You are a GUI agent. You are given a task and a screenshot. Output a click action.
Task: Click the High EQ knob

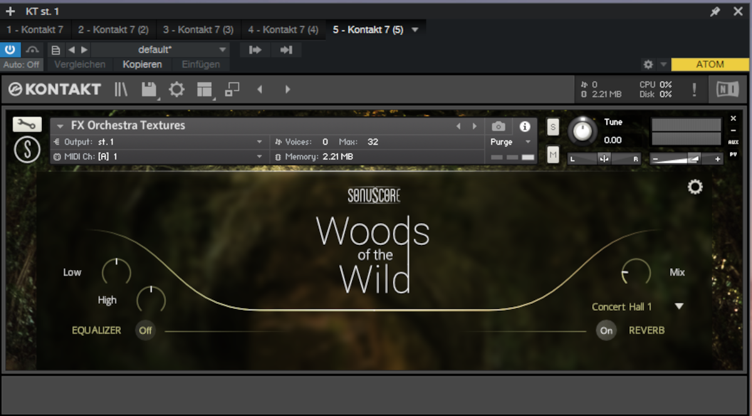click(151, 299)
